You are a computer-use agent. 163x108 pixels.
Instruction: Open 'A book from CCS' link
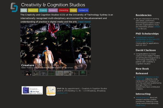[143, 97]
